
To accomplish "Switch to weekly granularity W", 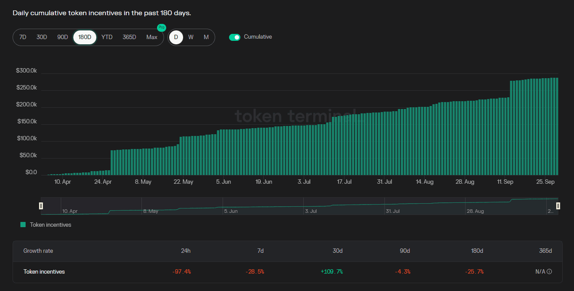I will click(191, 37).
